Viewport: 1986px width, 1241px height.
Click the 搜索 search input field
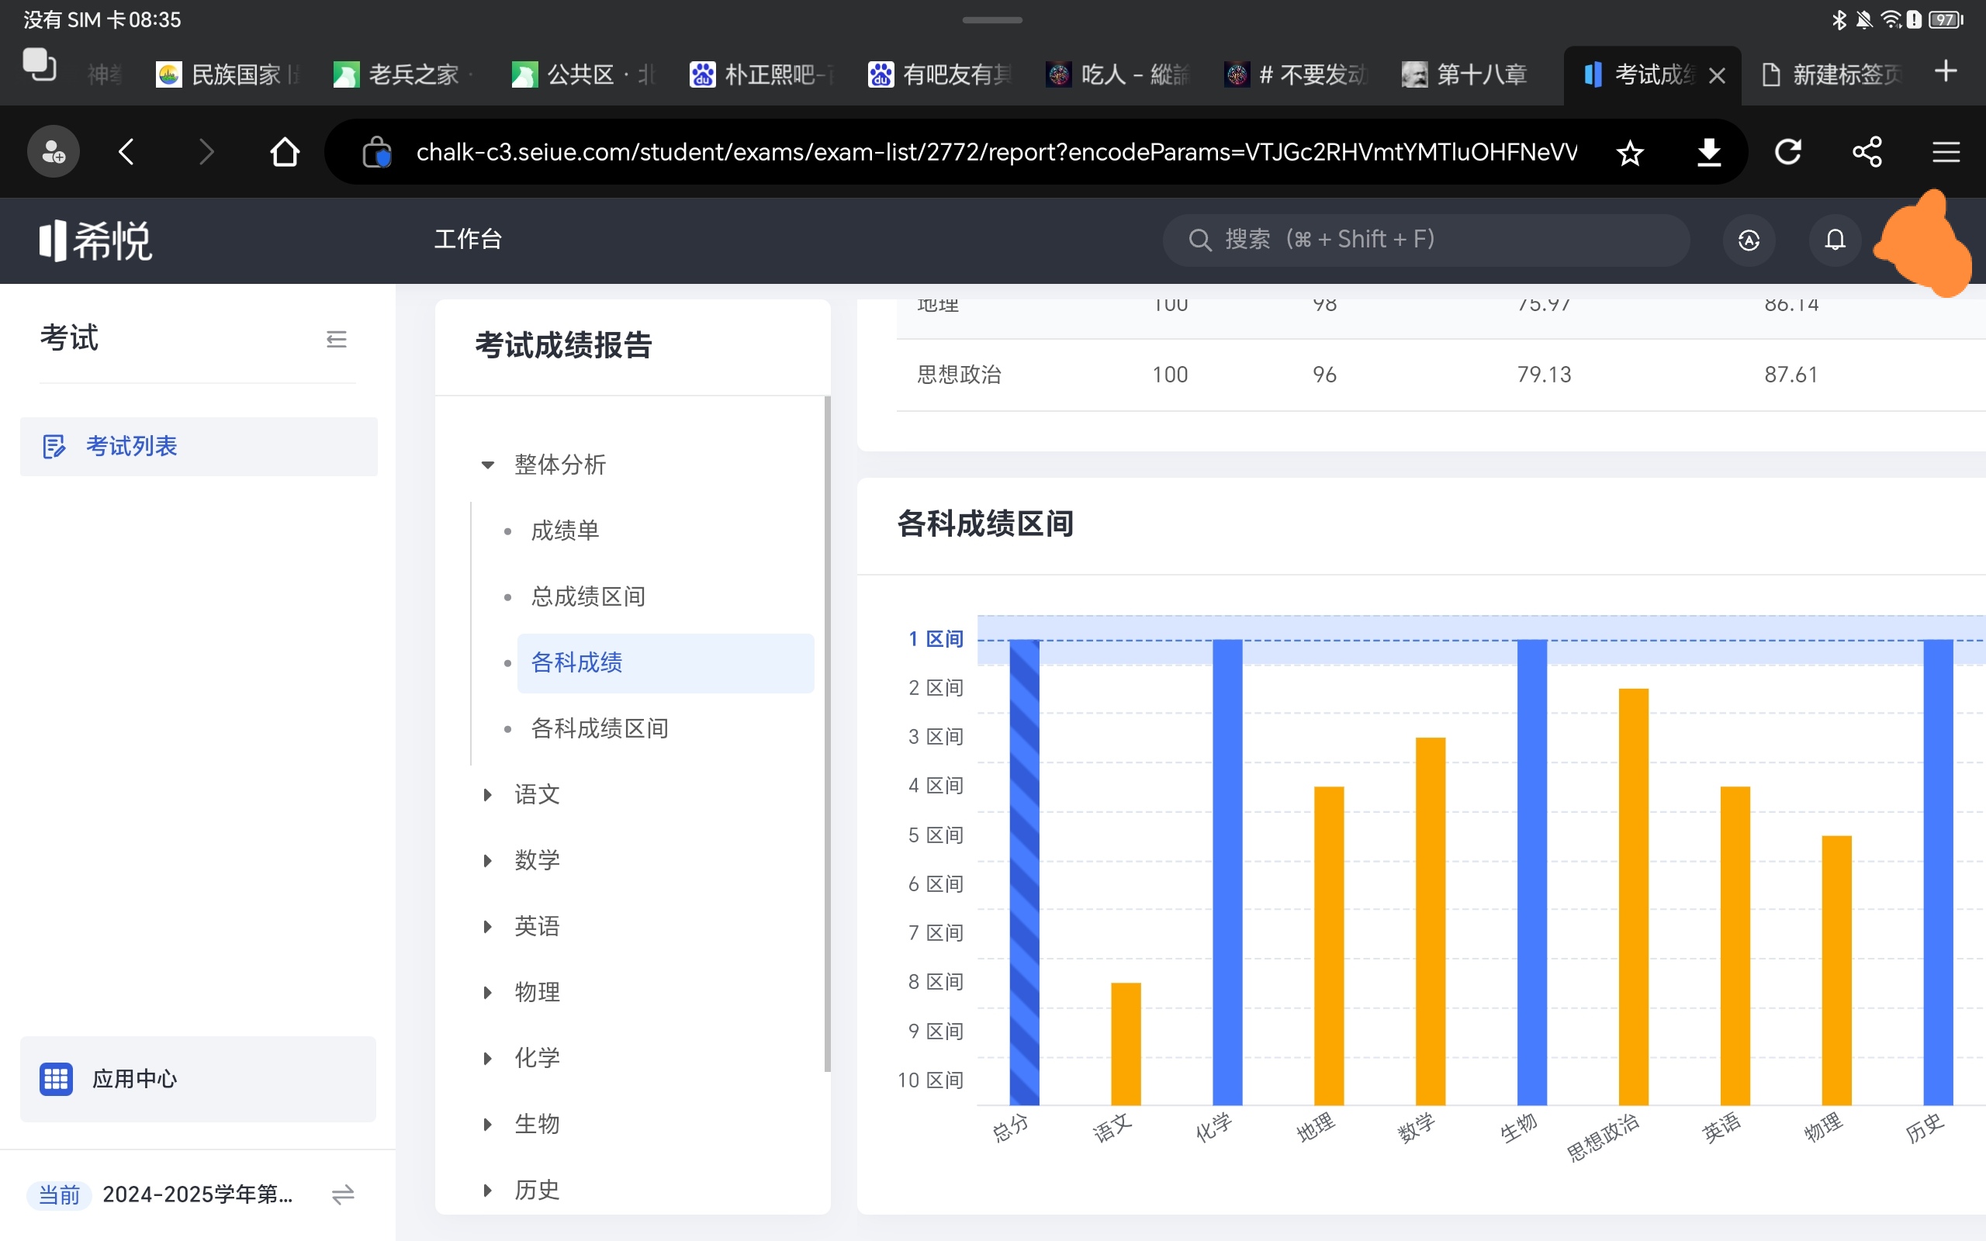coord(1428,240)
